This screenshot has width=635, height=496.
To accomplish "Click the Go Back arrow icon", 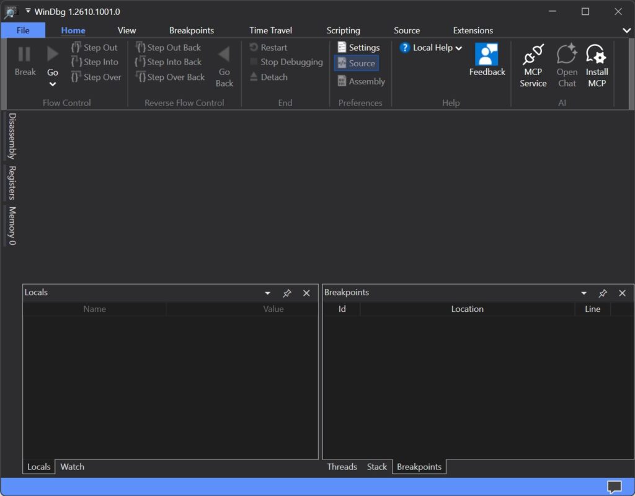I will 224,55.
